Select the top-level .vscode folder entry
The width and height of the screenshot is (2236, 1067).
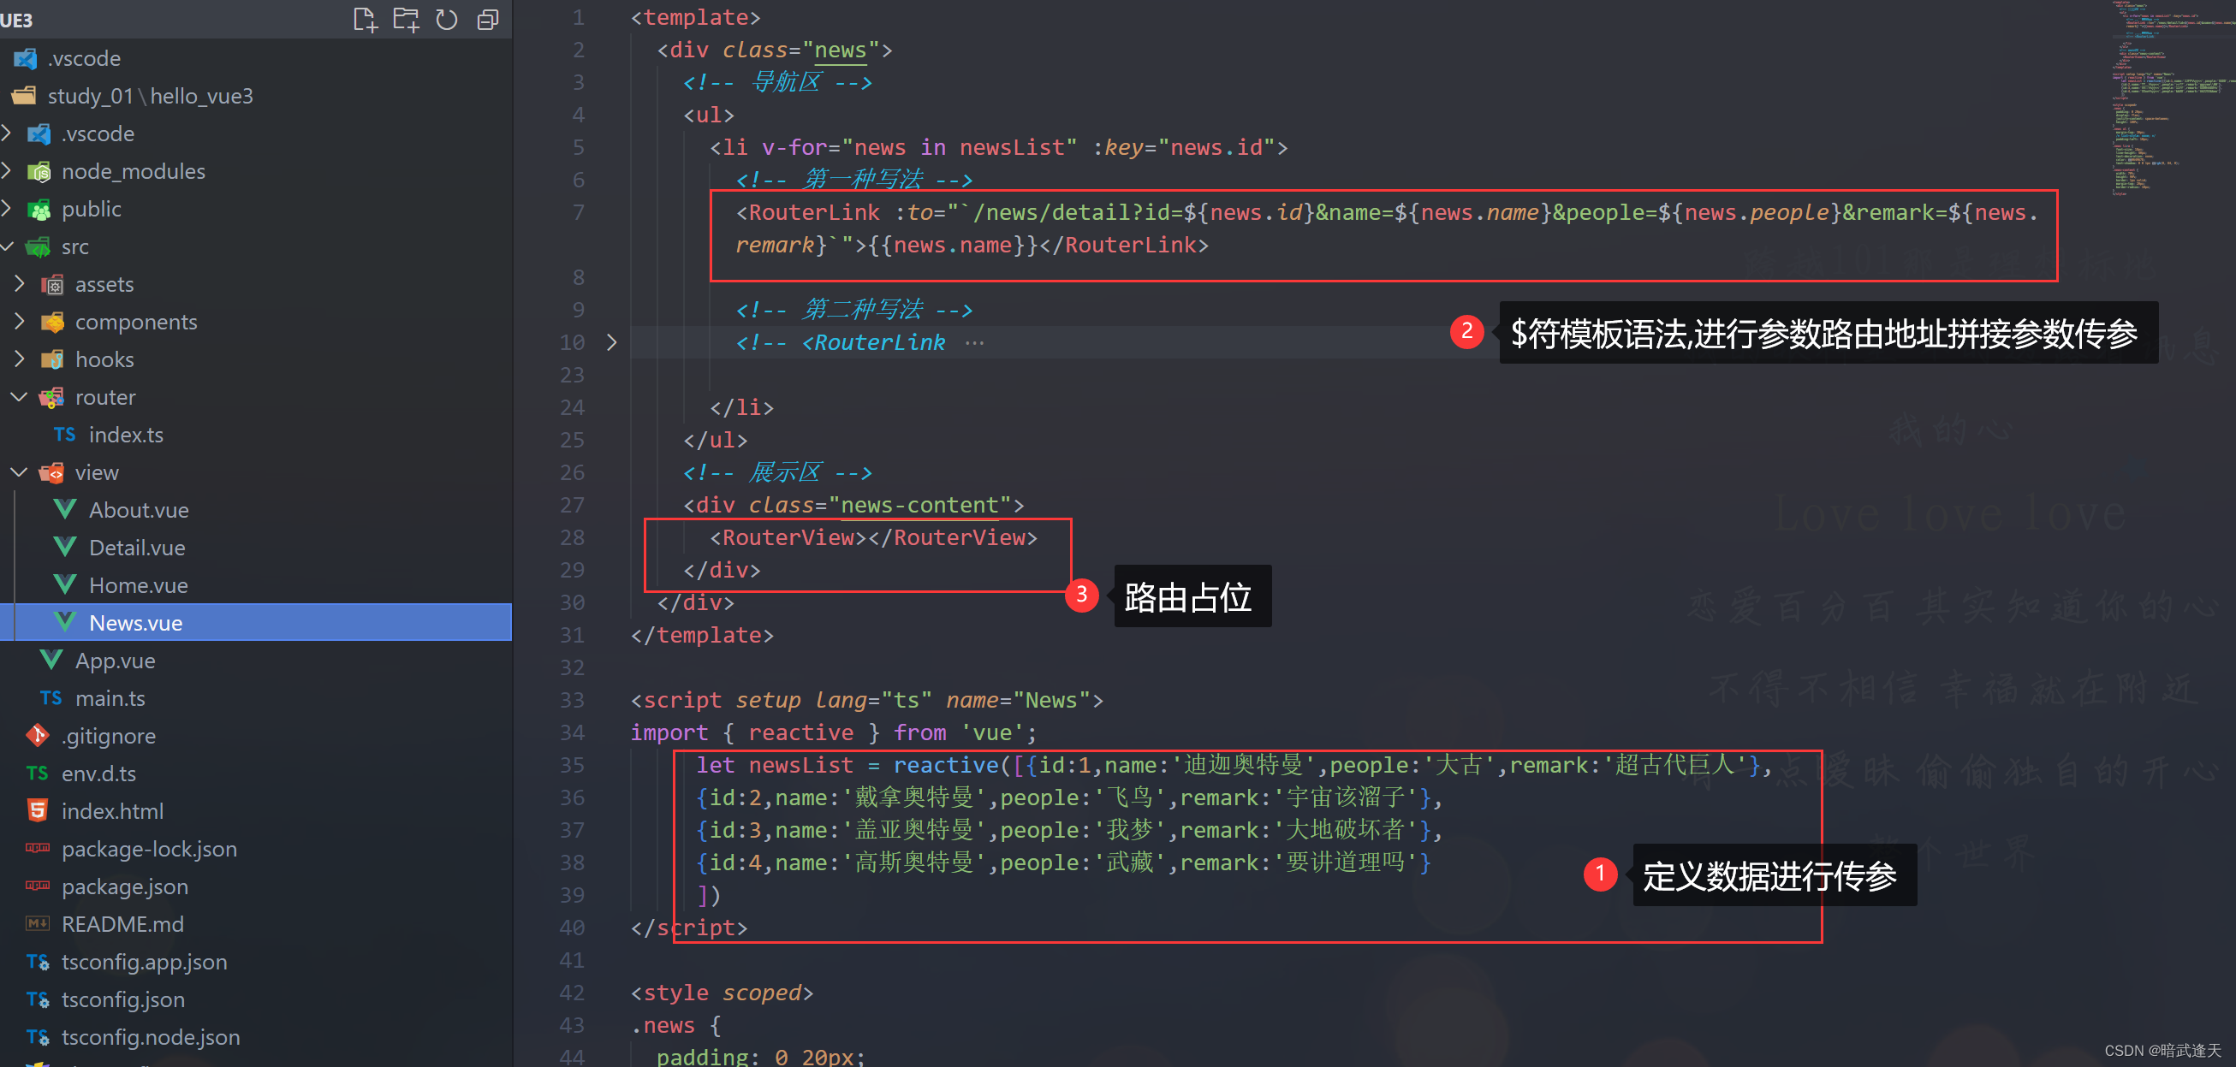point(84,58)
